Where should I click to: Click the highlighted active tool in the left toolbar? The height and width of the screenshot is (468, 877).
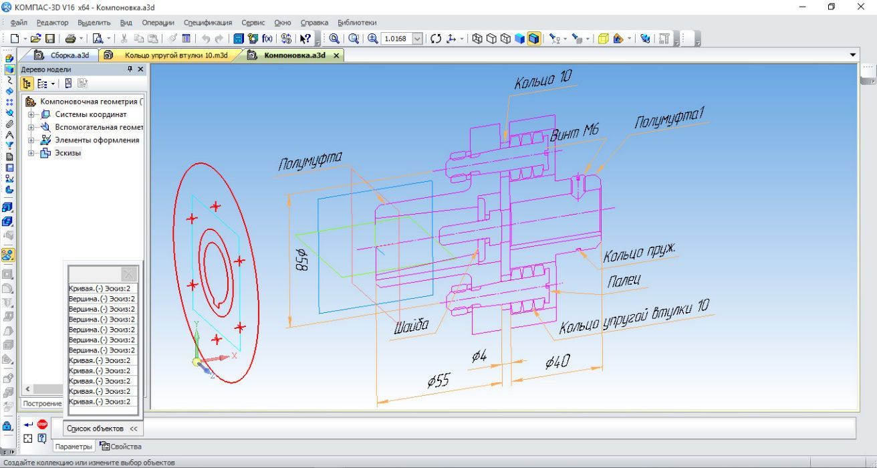8,255
